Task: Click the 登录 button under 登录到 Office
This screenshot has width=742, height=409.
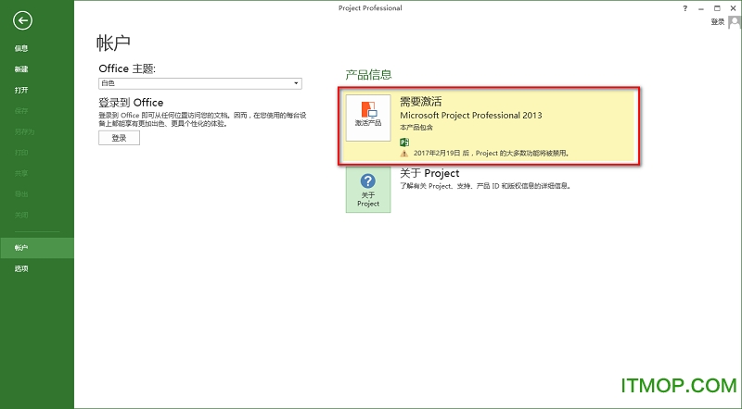Action: pos(120,138)
